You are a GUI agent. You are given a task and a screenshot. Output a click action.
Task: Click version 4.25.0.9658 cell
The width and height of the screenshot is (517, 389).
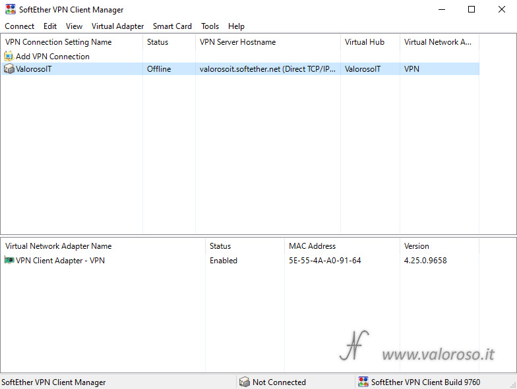tap(425, 261)
